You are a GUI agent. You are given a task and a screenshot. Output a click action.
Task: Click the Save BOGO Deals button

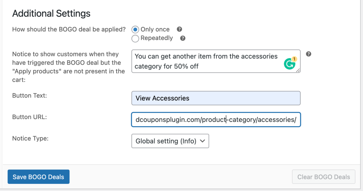coord(38,176)
